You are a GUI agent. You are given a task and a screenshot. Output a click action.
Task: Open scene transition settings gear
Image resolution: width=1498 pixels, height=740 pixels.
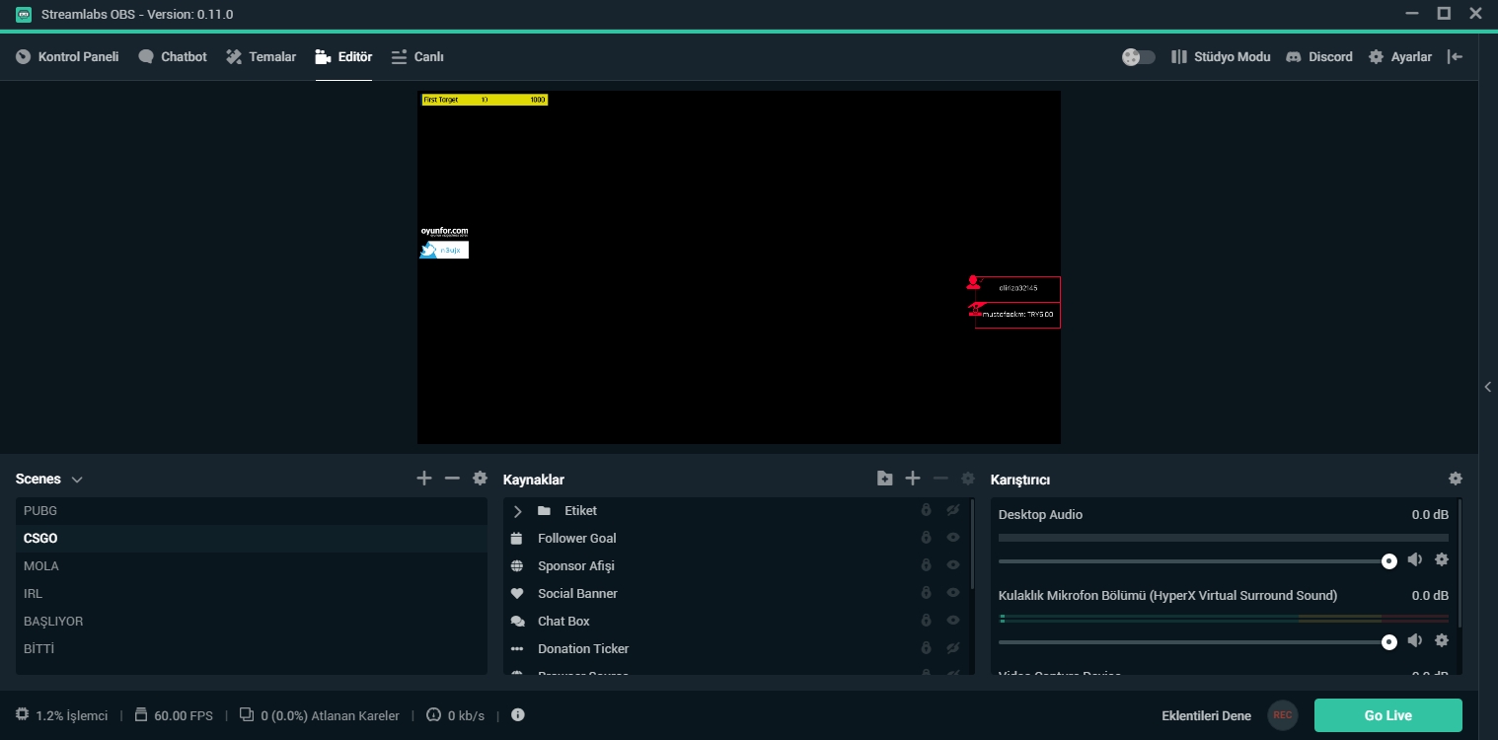tap(480, 478)
